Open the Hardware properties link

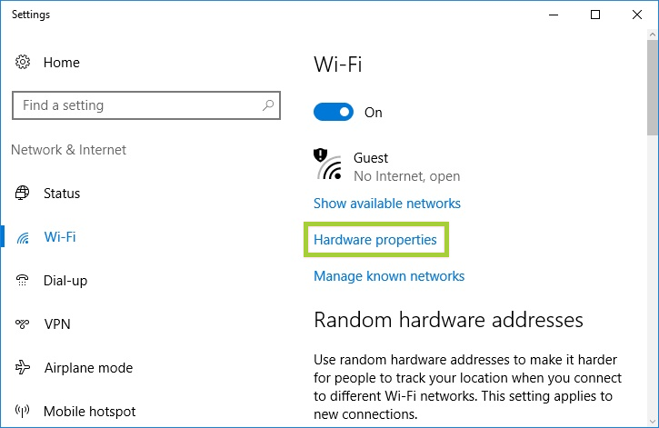pos(375,240)
